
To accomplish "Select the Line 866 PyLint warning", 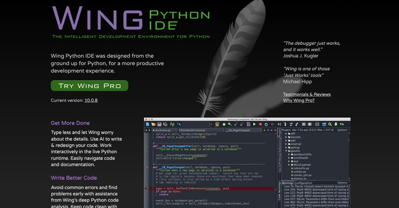I will pos(316,202).
